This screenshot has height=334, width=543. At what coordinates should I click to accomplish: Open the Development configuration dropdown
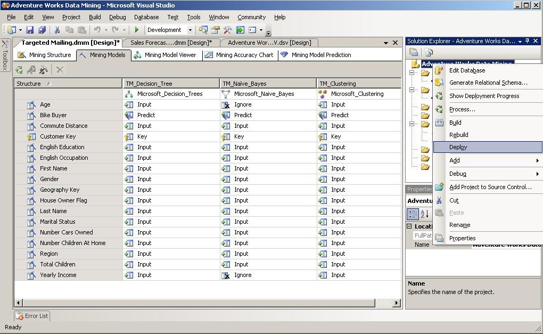click(x=190, y=30)
